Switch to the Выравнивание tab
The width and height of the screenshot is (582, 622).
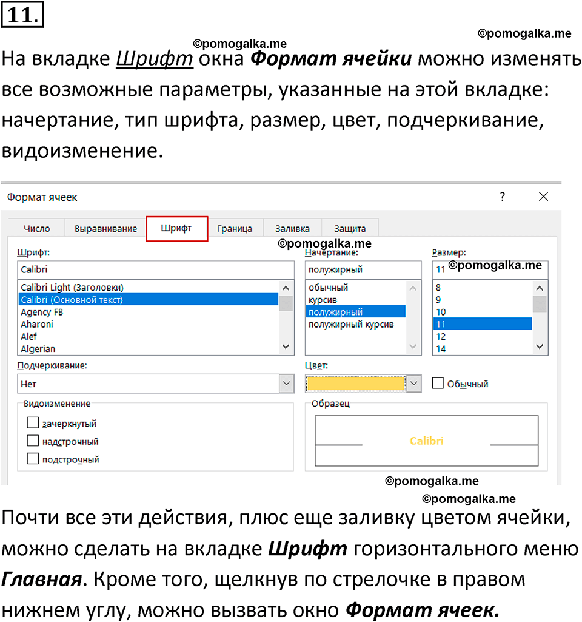[105, 229]
